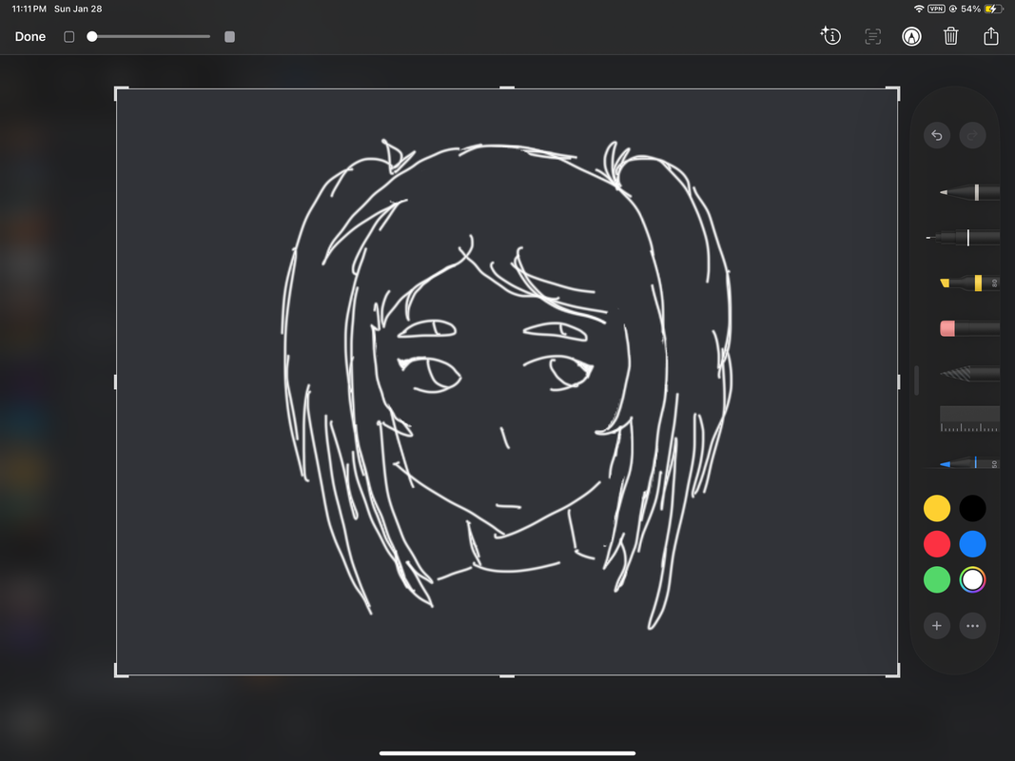Select the Ruler tool
Image resolution: width=1015 pixels, height=761 pixels.
click(969, 419)
